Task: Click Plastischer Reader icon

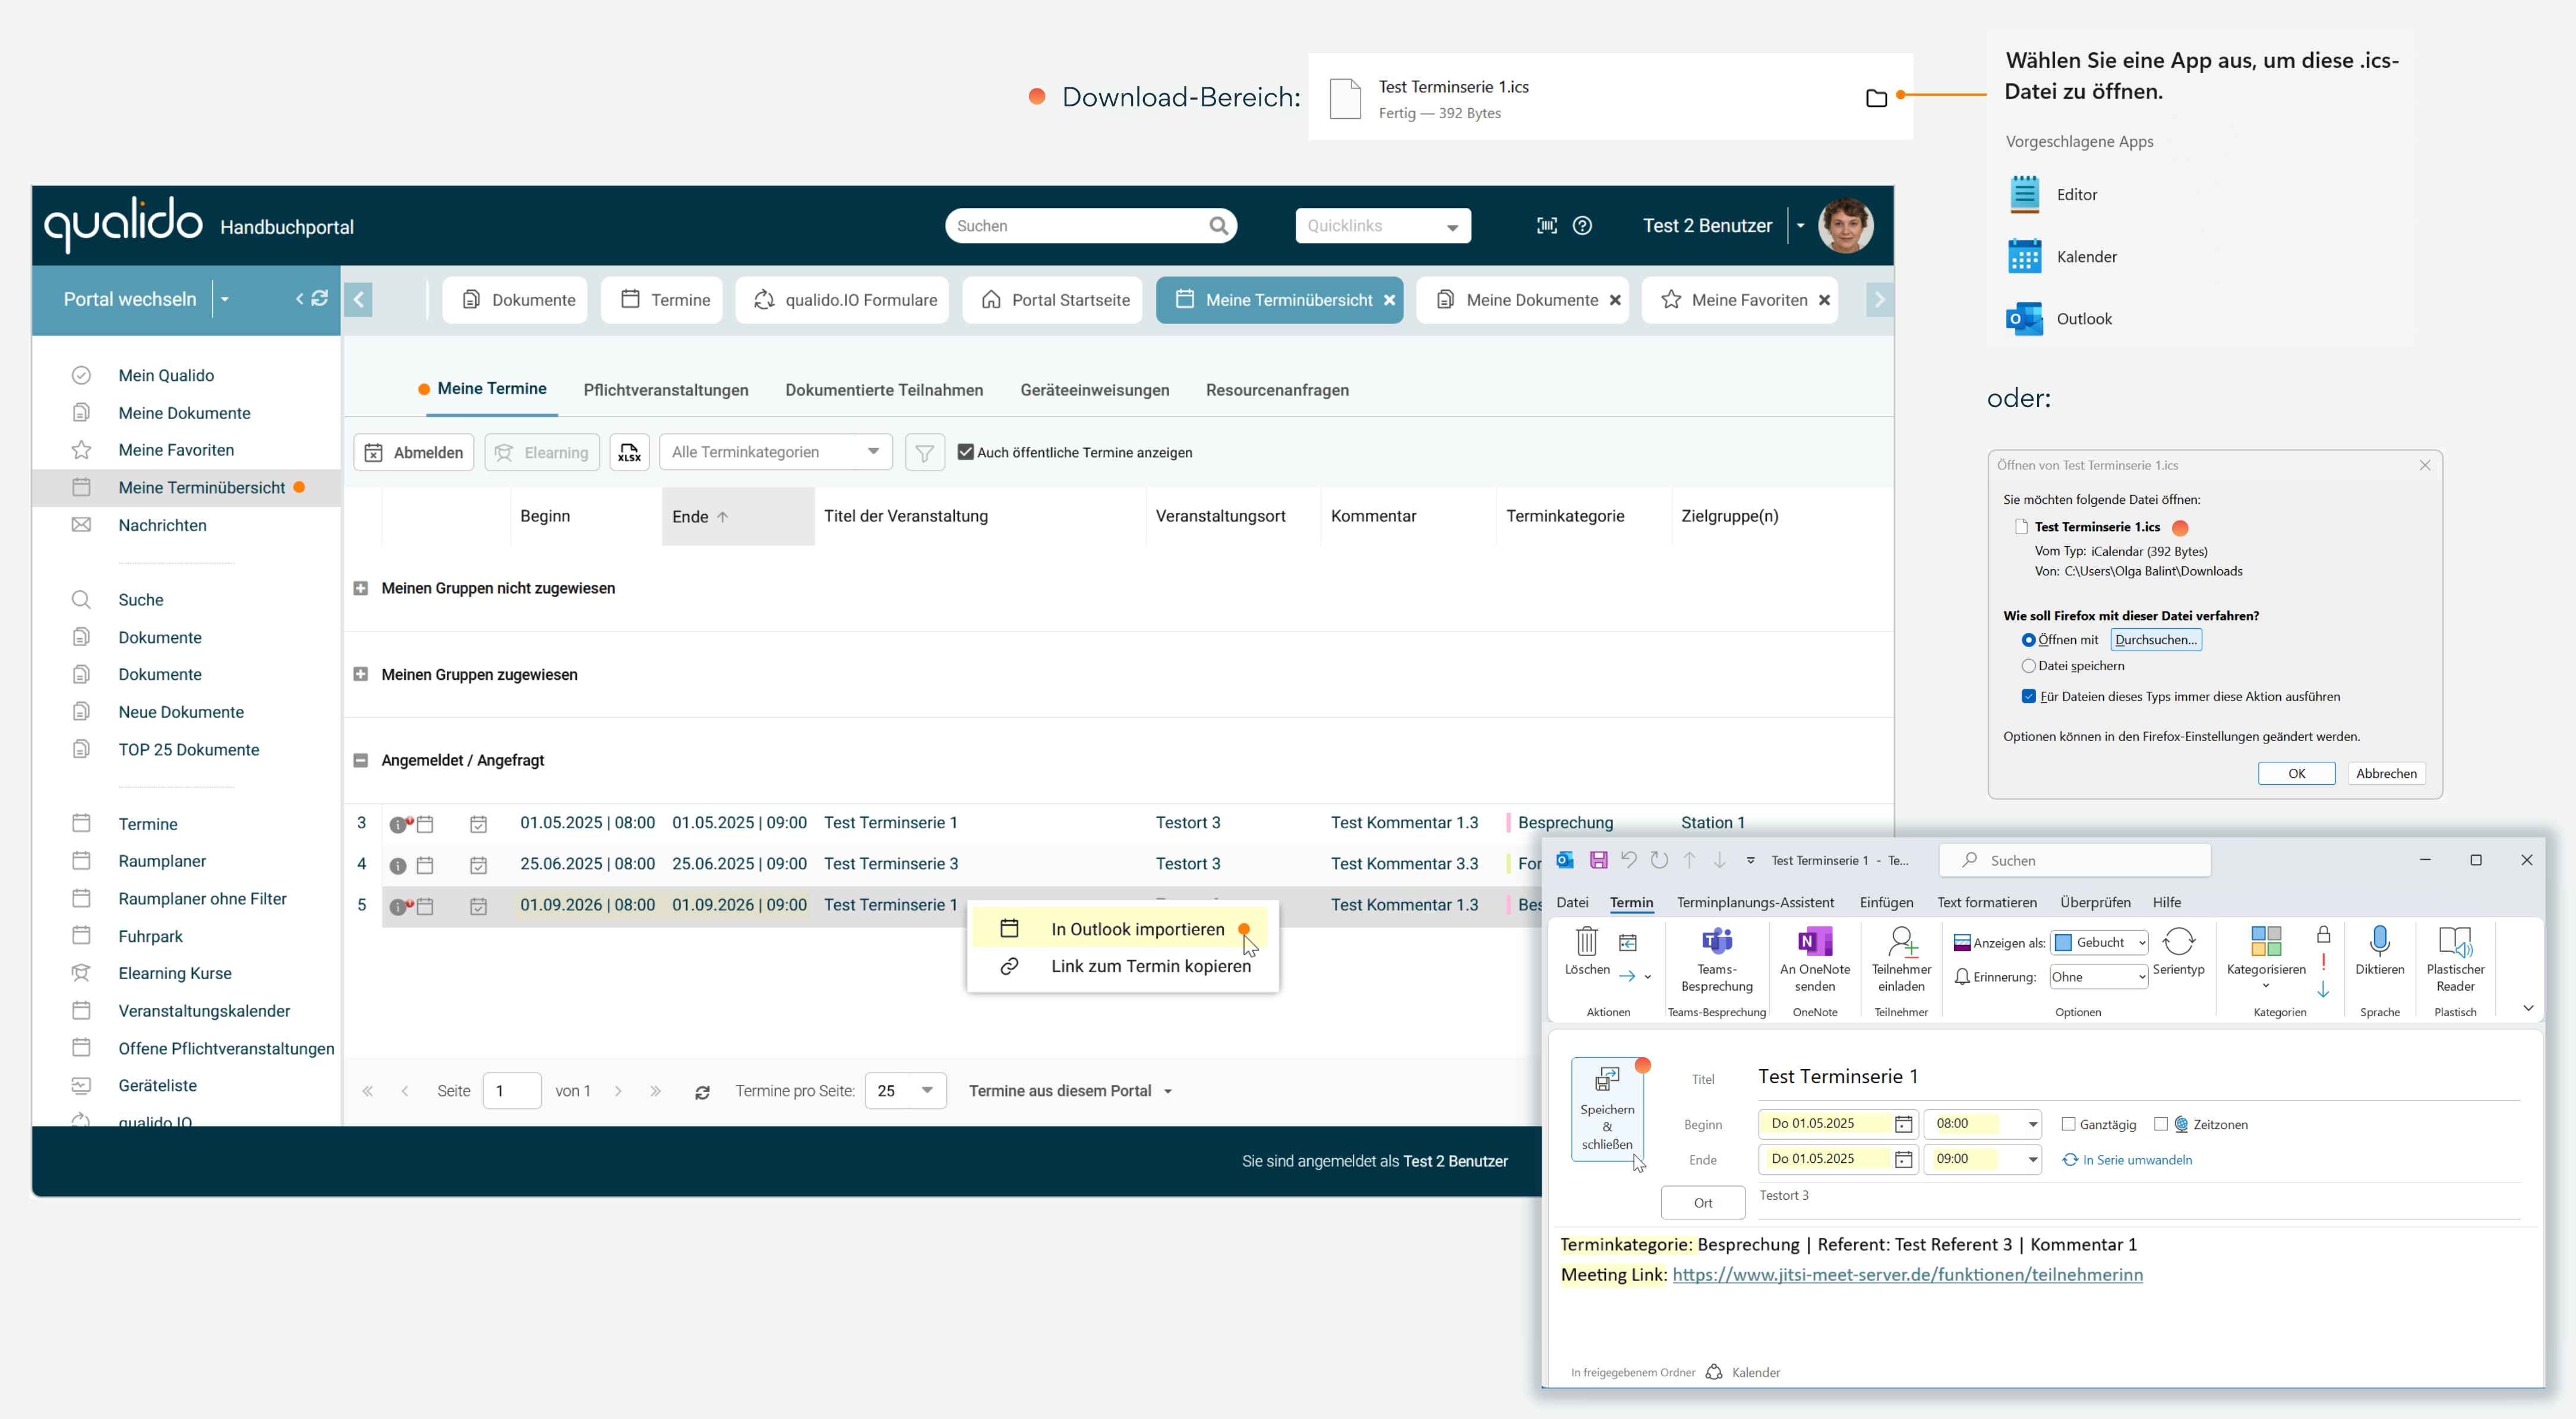Action: point(2455,941)
